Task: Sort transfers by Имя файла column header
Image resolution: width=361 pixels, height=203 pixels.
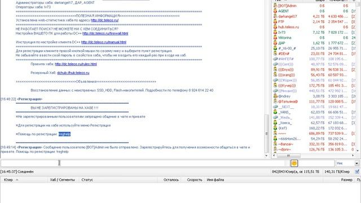Action: [264, 180]
